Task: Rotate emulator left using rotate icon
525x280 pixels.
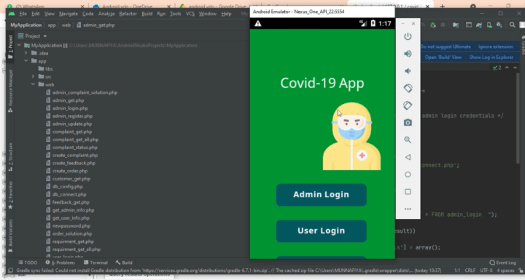Action: (x=408, y=88)
